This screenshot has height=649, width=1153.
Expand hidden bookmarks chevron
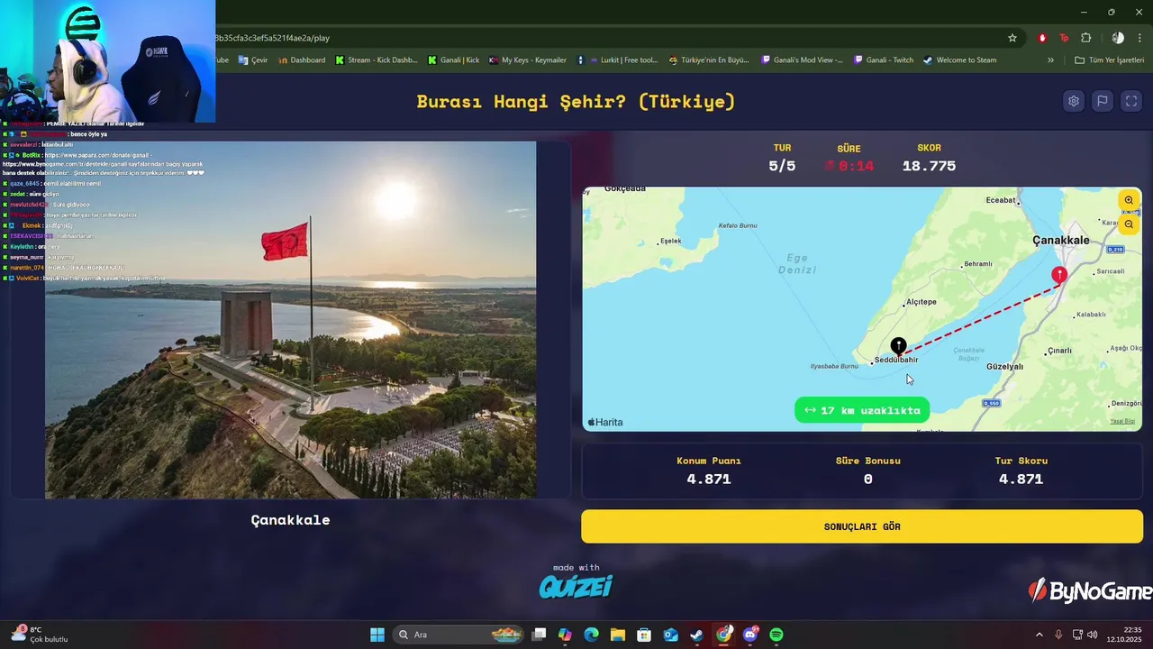point(1050,60)
